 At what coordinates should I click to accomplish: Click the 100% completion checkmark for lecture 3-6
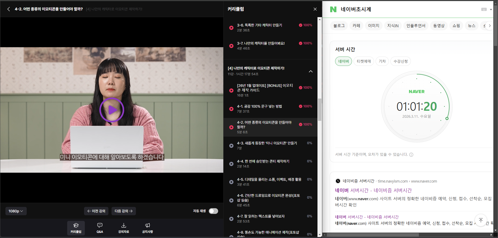tap(301, 25)
